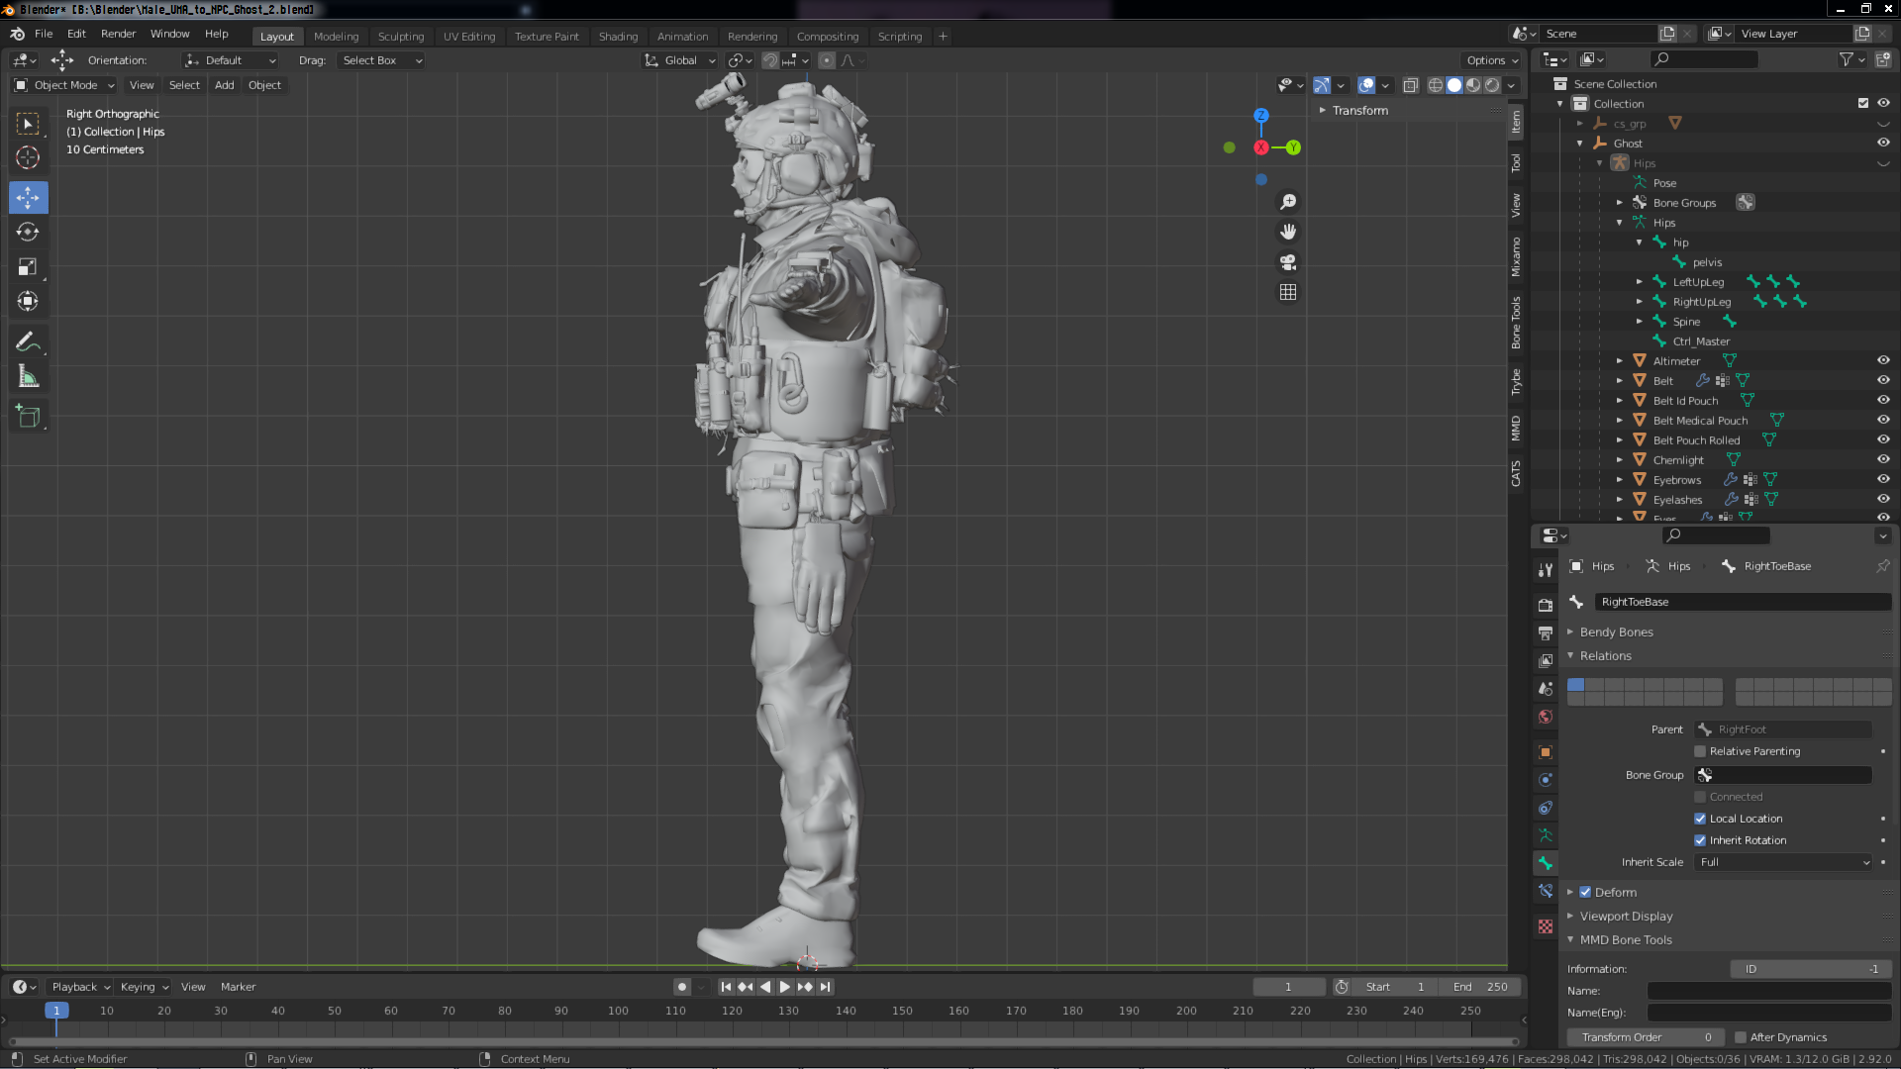Expand the Bendy Bones panel

1616,632
